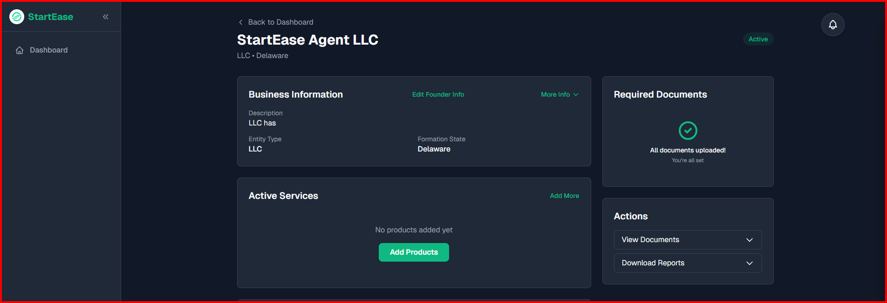Collapse the sidebar with double chevron
The width and height of the screenshot is (887, 303).
[106, 17]
